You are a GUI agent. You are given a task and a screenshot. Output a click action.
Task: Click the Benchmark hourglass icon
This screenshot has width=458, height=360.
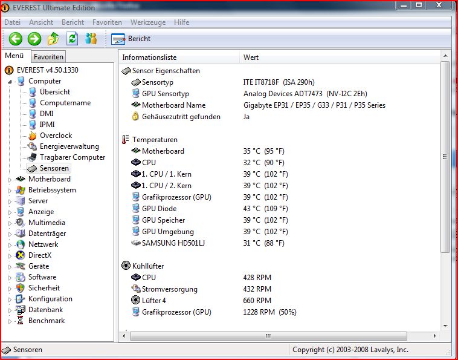[x=20, y=321]
